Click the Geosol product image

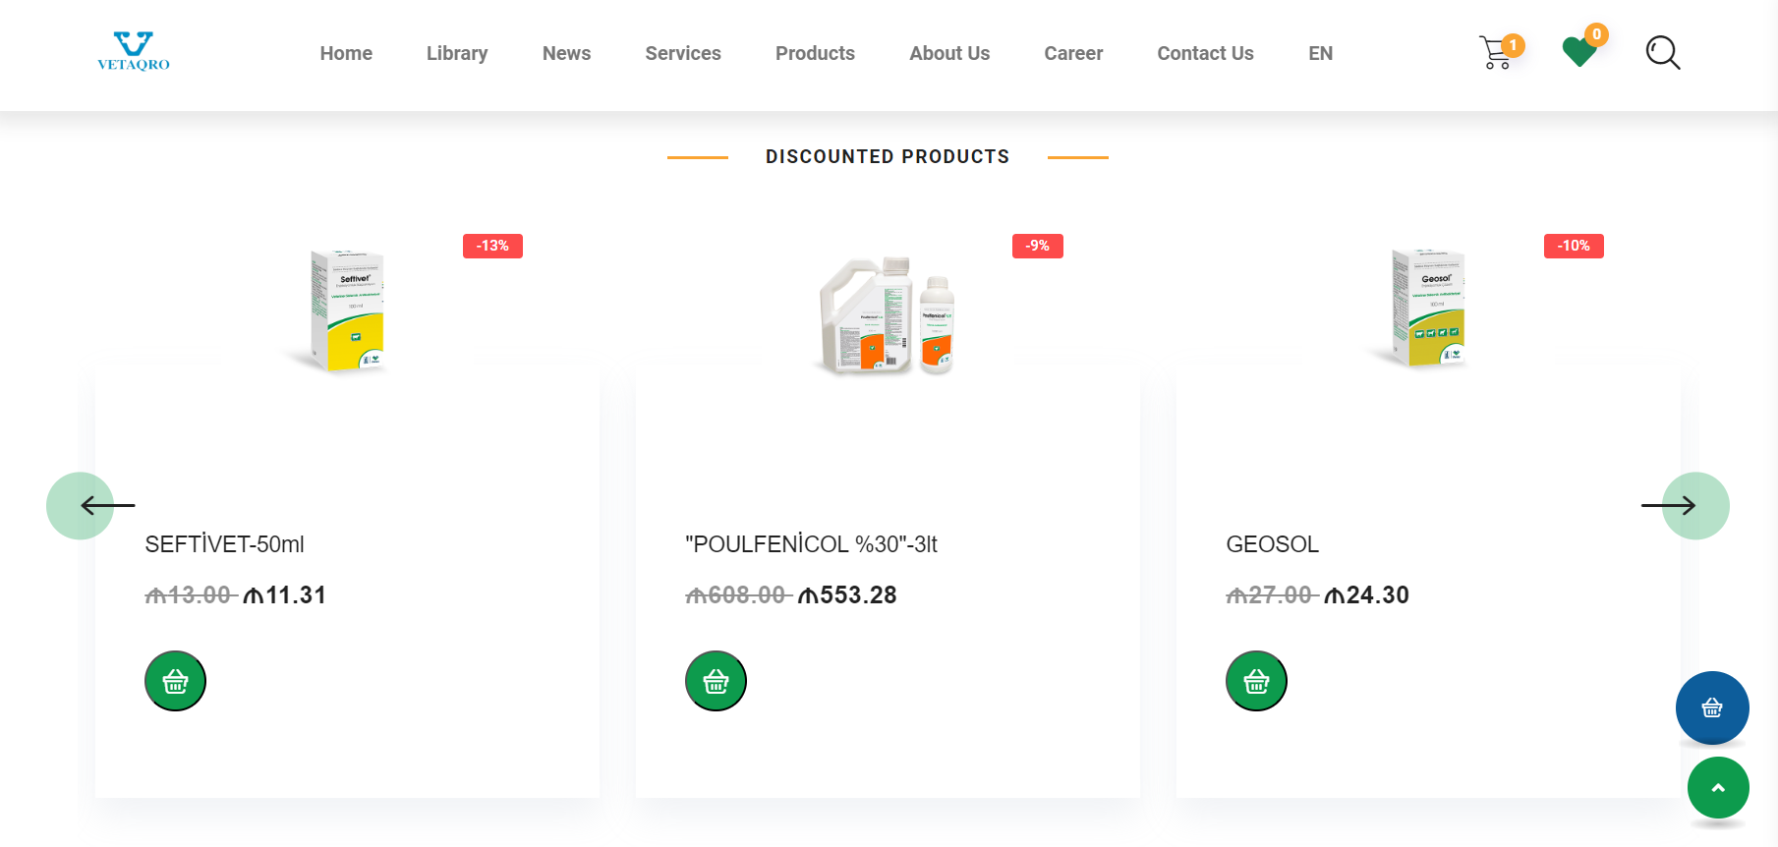point(1427,307)
